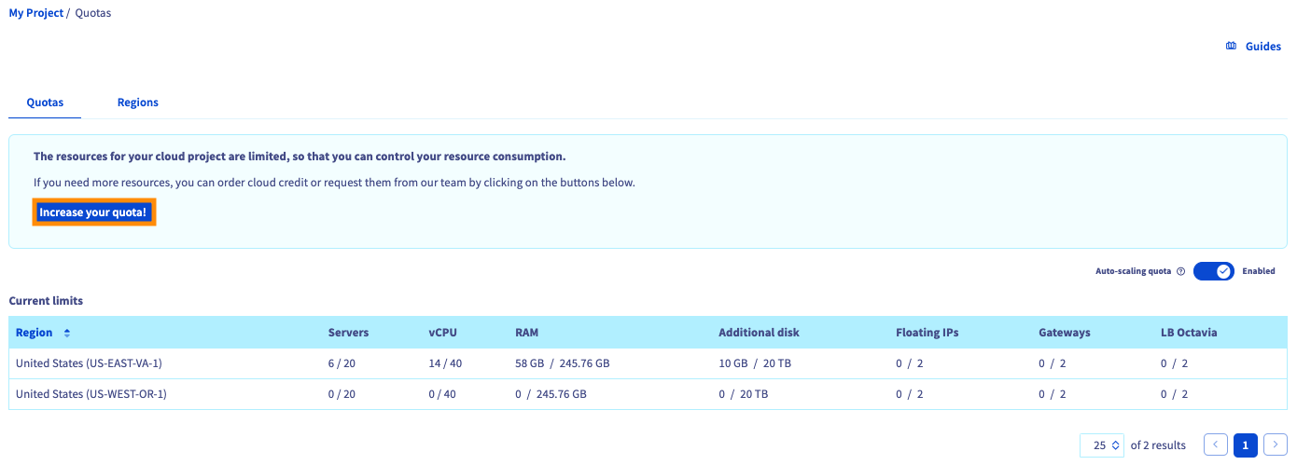The height and width of the screenshot is (465, 1297).
Task: Open the Guides link
Action: point(1263,46)
